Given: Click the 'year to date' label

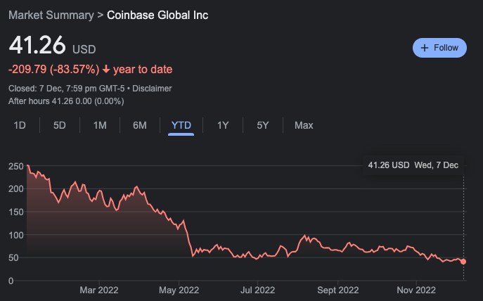Looking at the screenshot, I should pos(143,70).
